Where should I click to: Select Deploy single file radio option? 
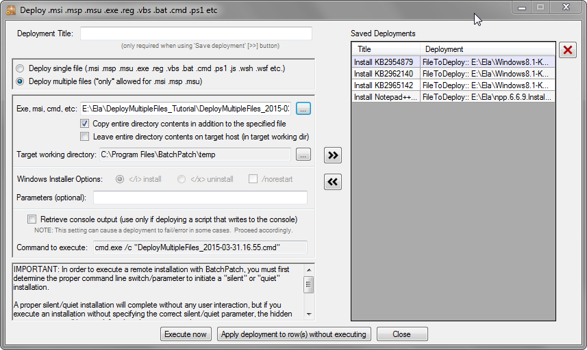20,68
